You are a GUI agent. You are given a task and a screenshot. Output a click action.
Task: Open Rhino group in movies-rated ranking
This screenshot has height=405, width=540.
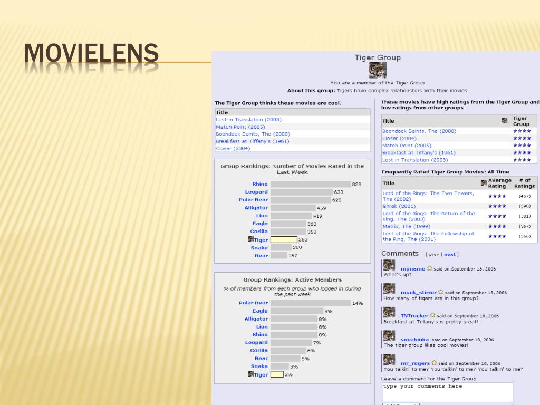click(x=259, y=184)
